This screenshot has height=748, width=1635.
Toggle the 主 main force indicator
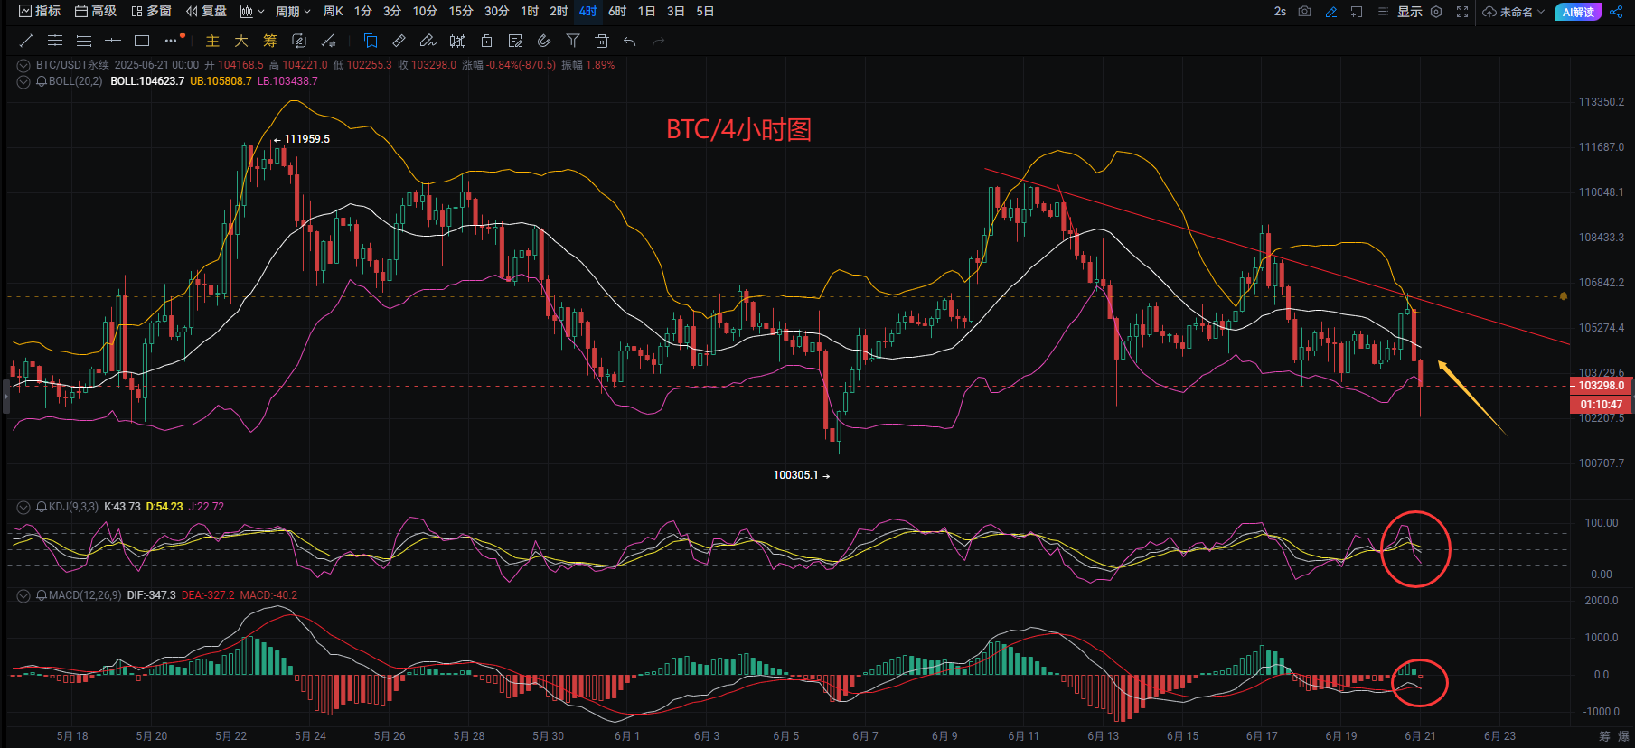[x=212, y=41]
